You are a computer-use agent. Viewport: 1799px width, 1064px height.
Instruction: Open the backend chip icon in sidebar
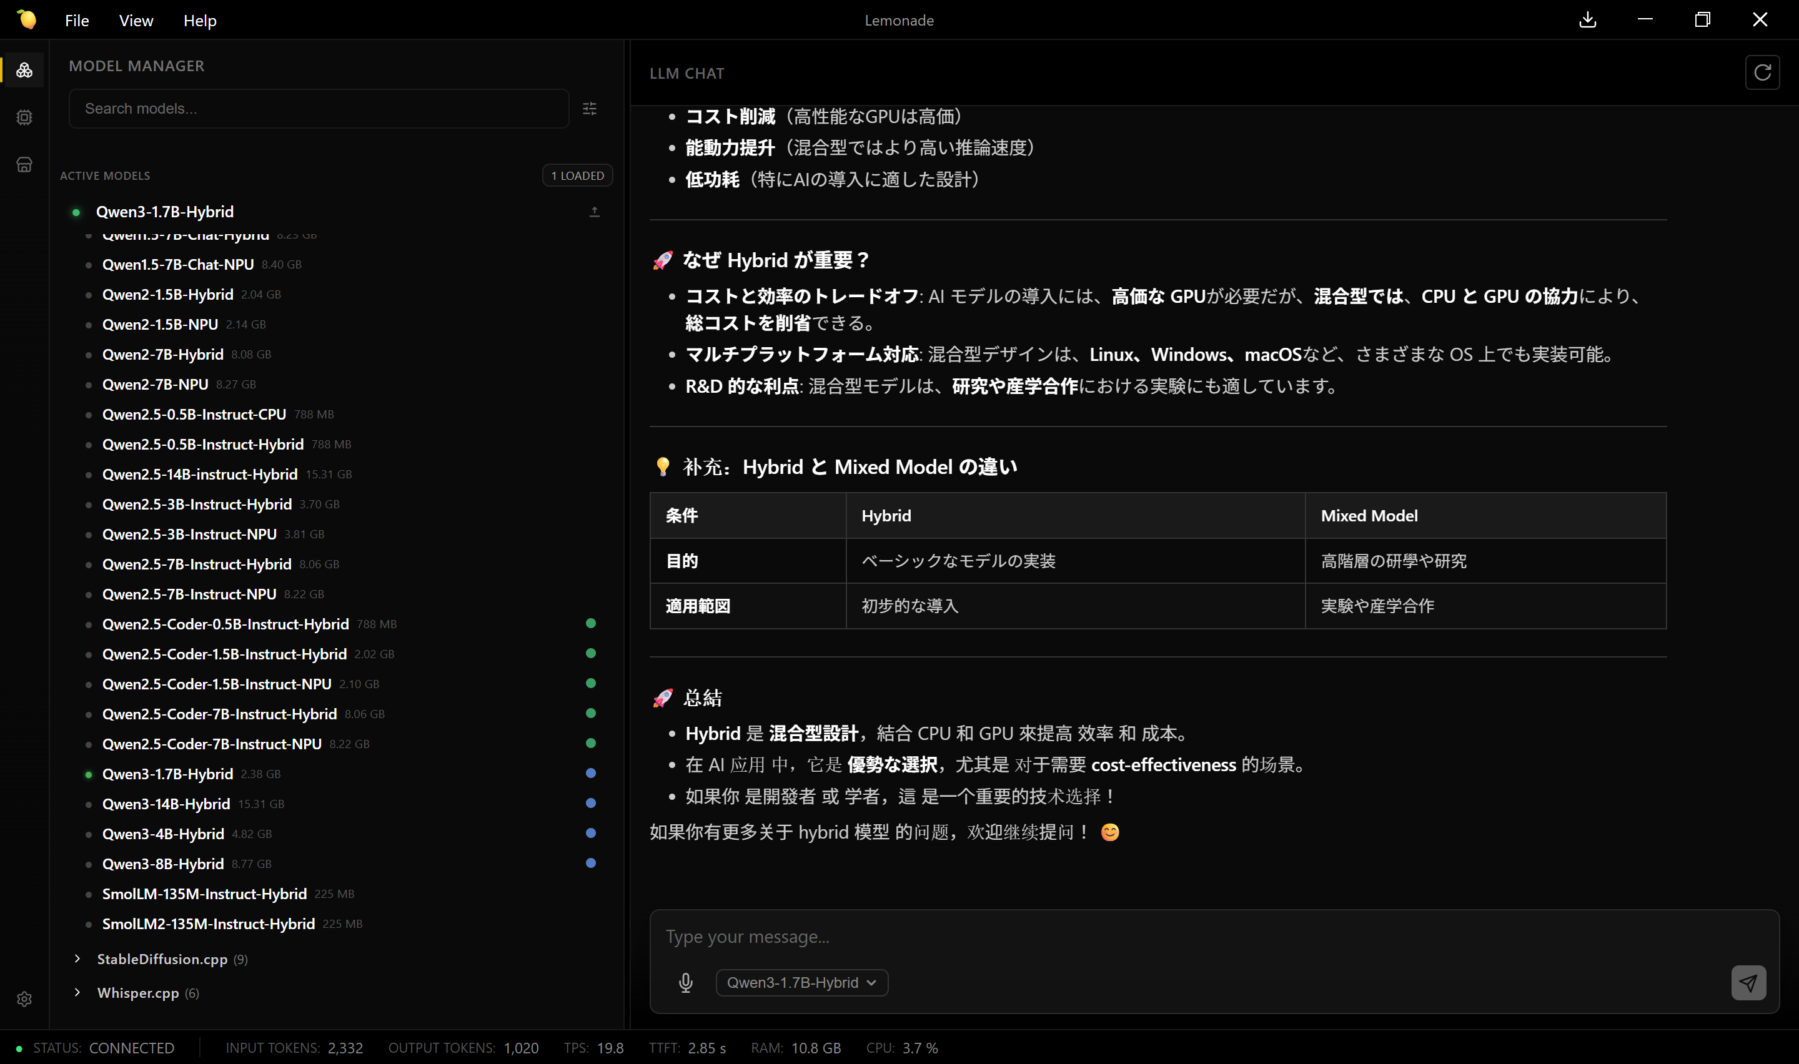click(x=24, y=117)
